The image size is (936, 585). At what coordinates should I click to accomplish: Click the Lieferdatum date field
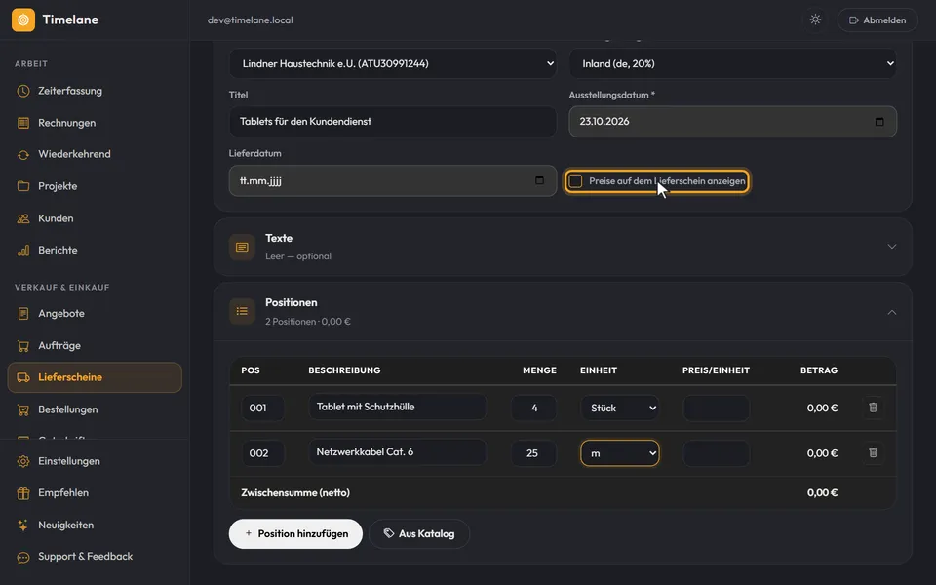coord(393,181)
